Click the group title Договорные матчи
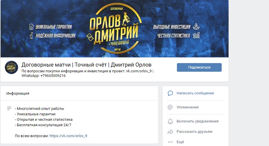 tap(46, 65)
